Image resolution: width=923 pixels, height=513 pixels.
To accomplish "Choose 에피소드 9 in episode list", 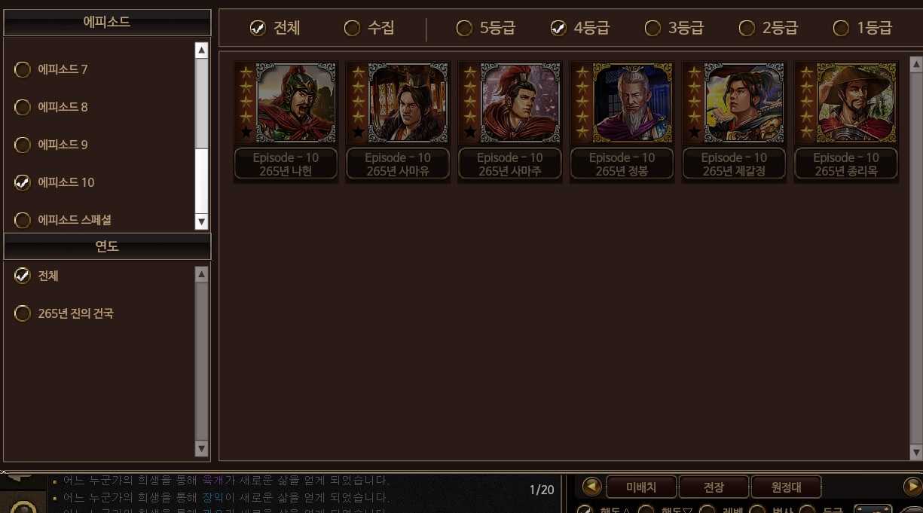I will pos(52,145).
